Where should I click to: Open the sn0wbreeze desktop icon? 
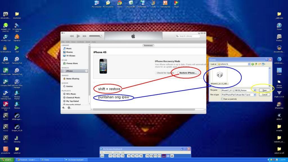tap(279, 60)
